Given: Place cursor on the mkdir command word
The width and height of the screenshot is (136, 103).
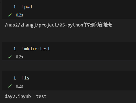Looking at the screenshot, I should point(31,49).
